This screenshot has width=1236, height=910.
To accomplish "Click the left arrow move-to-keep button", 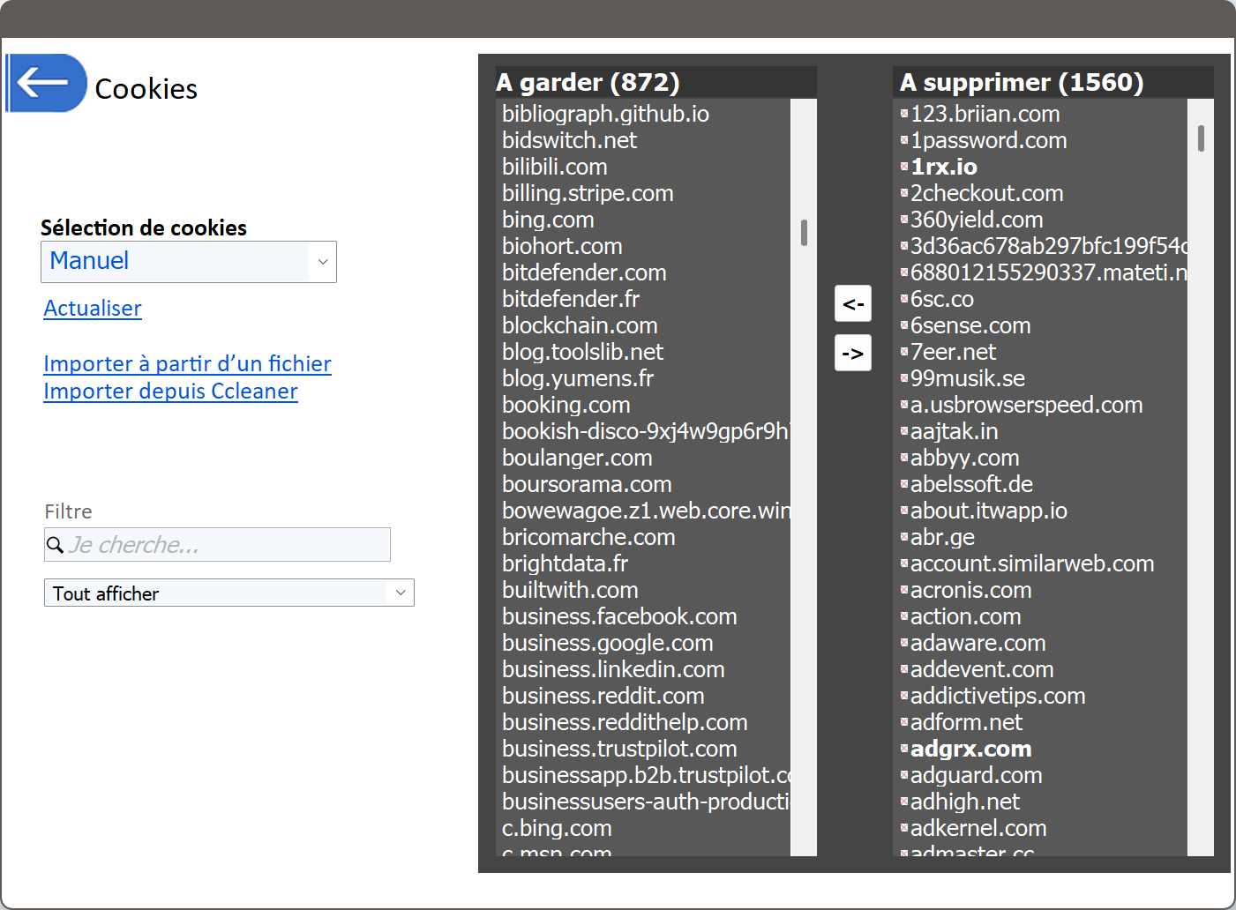I will tap(852, 304).
